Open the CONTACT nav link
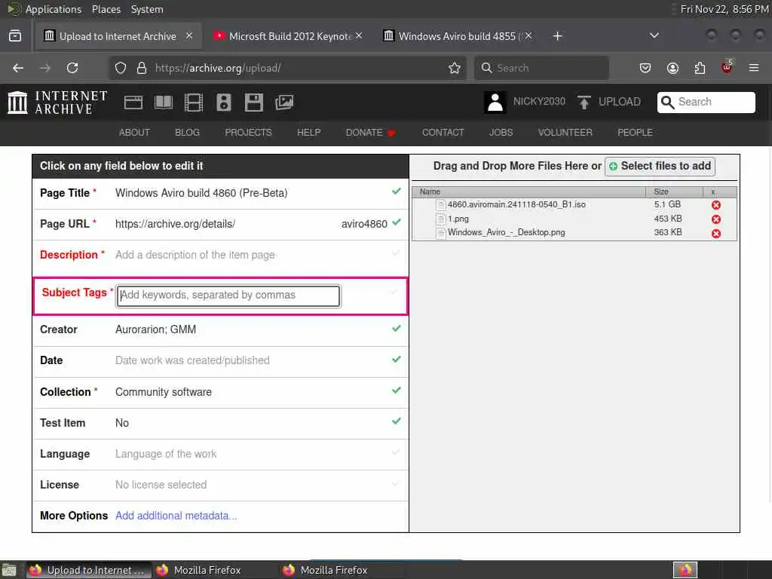Screen dimensions: 772x579 (443, 133)
